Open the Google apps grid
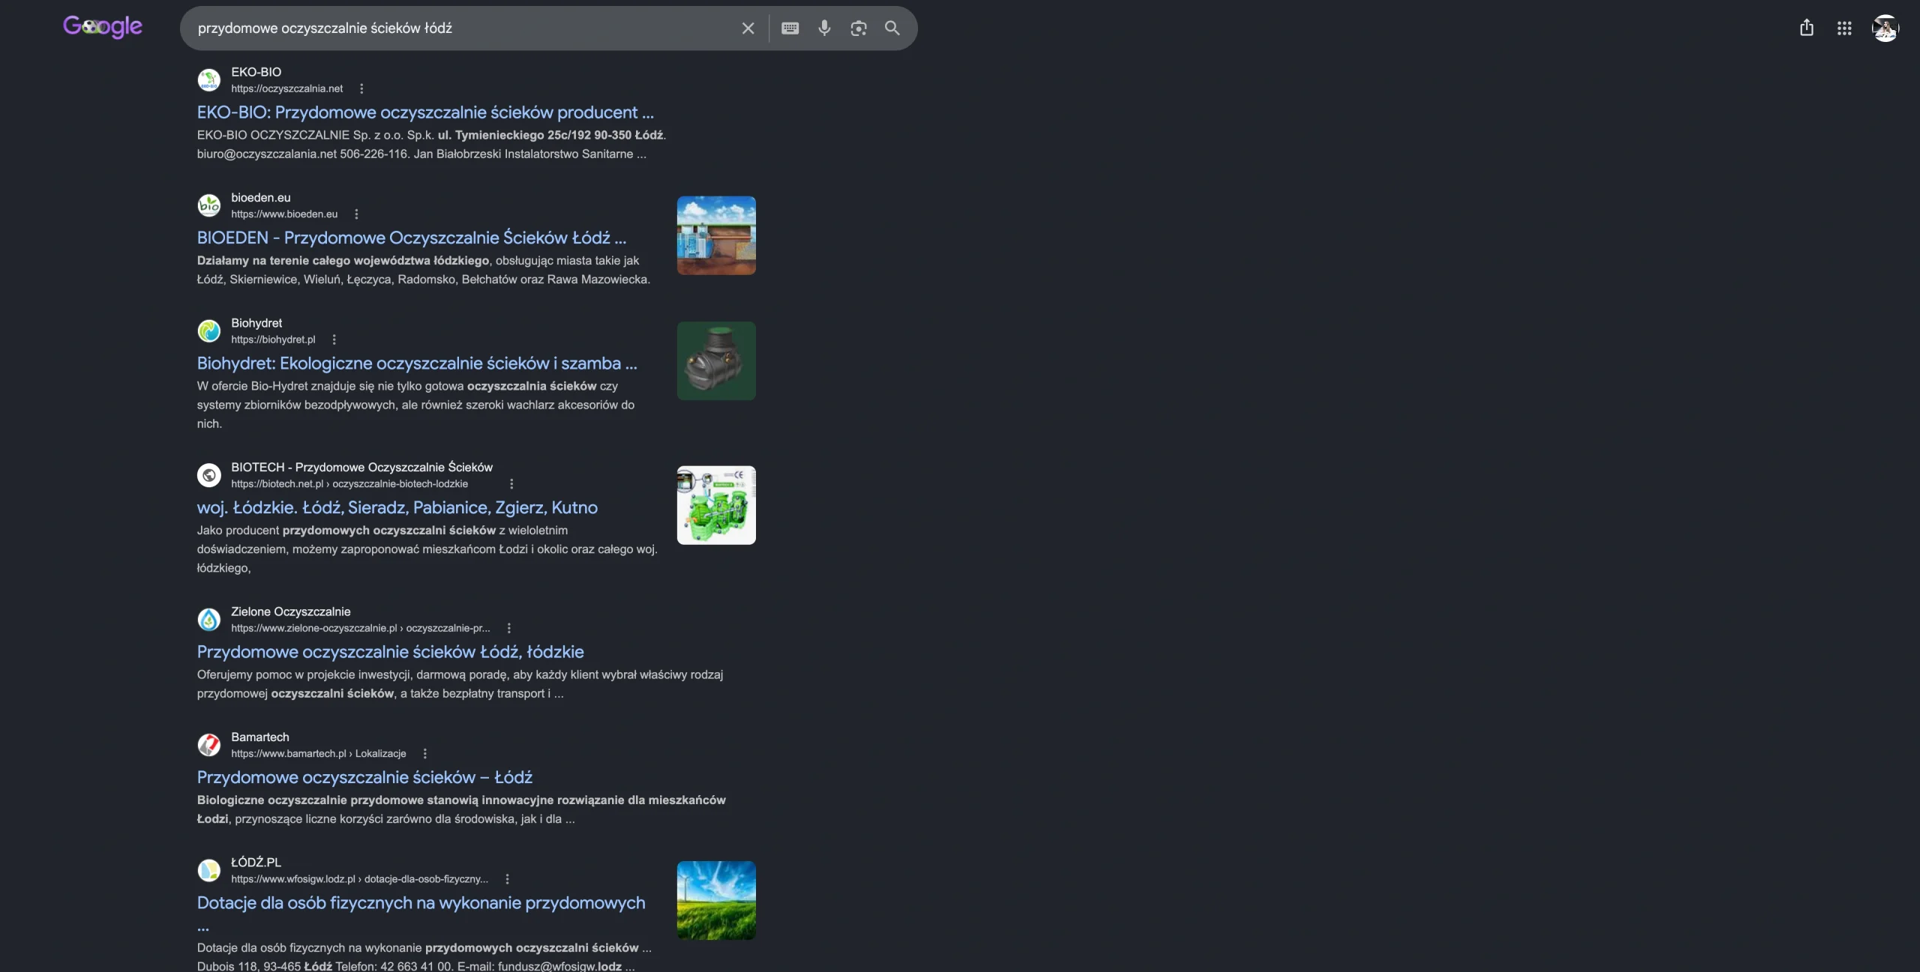Viewport: 1920px width, 972px height. coord(1844,28)
